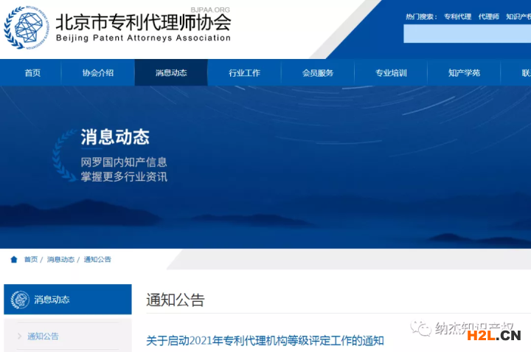Click the Beijing Patent Attorneys Association logo
Image resolution: width=531 pixels, height=352 pixels.
[27, 27]
